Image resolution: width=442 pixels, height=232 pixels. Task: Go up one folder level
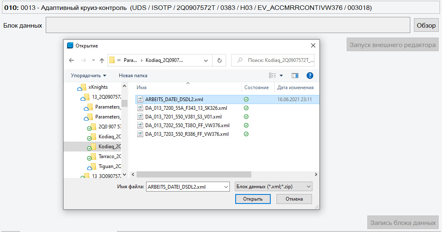click(102, 60)
